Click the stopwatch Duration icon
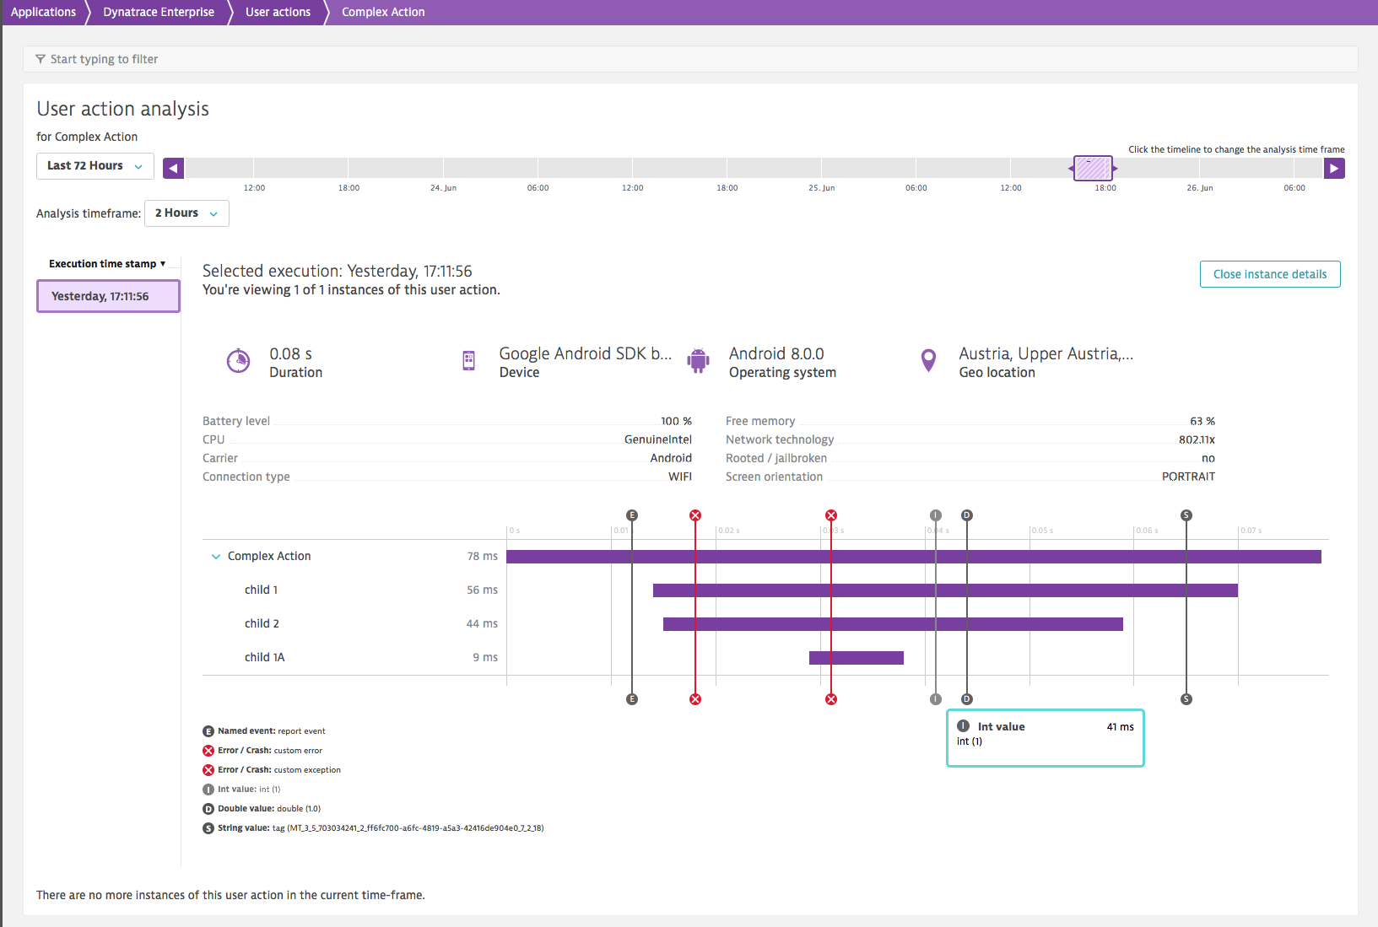This screenshot has height=927, width=1378. tap(239, 361)
